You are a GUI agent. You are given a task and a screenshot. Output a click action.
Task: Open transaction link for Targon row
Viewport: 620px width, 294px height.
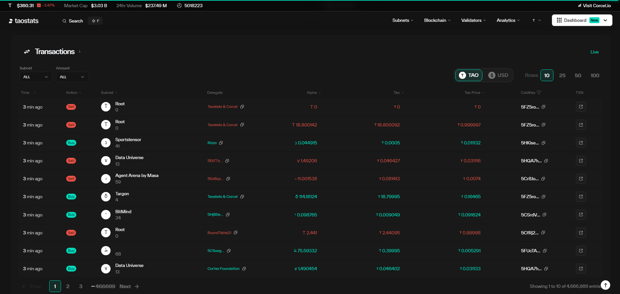pyautogui.click(x=581, y=197)
